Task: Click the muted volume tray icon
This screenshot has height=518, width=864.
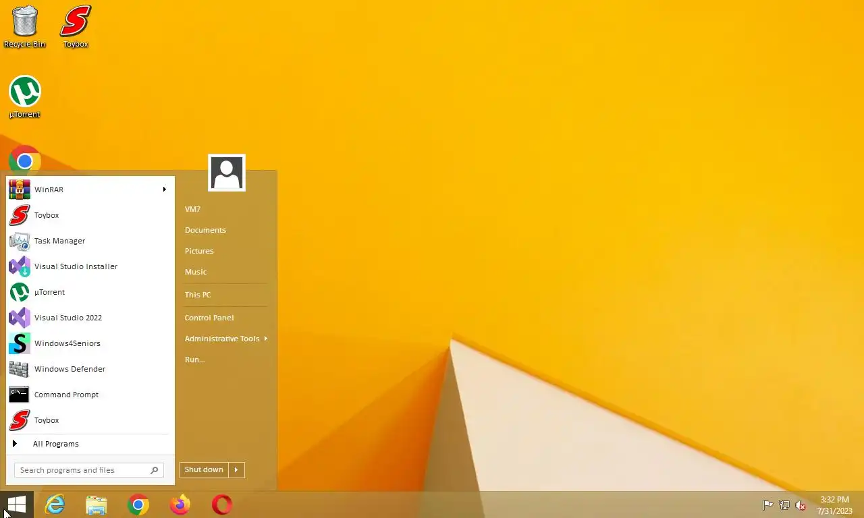Action: (801, 505)
